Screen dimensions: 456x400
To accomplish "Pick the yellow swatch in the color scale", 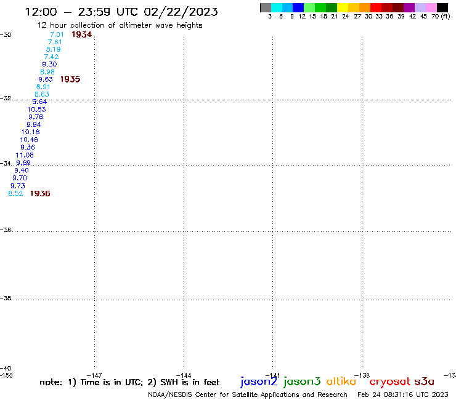I will pyautogui.click(x=343, y=7).
